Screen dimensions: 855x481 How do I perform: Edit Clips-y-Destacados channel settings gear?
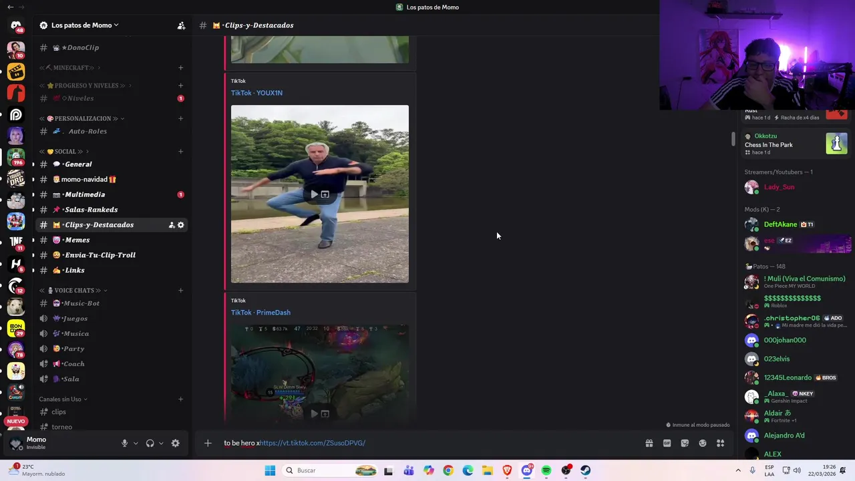pyautogui.click(x=181, y=225)
